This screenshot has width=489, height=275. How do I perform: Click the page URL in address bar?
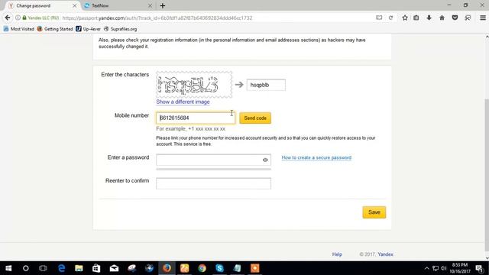tap(157, 18)
